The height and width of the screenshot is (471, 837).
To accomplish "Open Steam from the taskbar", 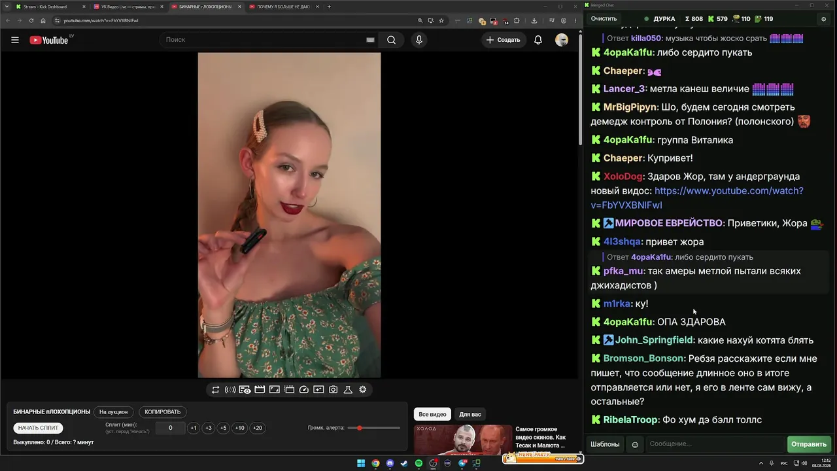I will pos(404,464).
